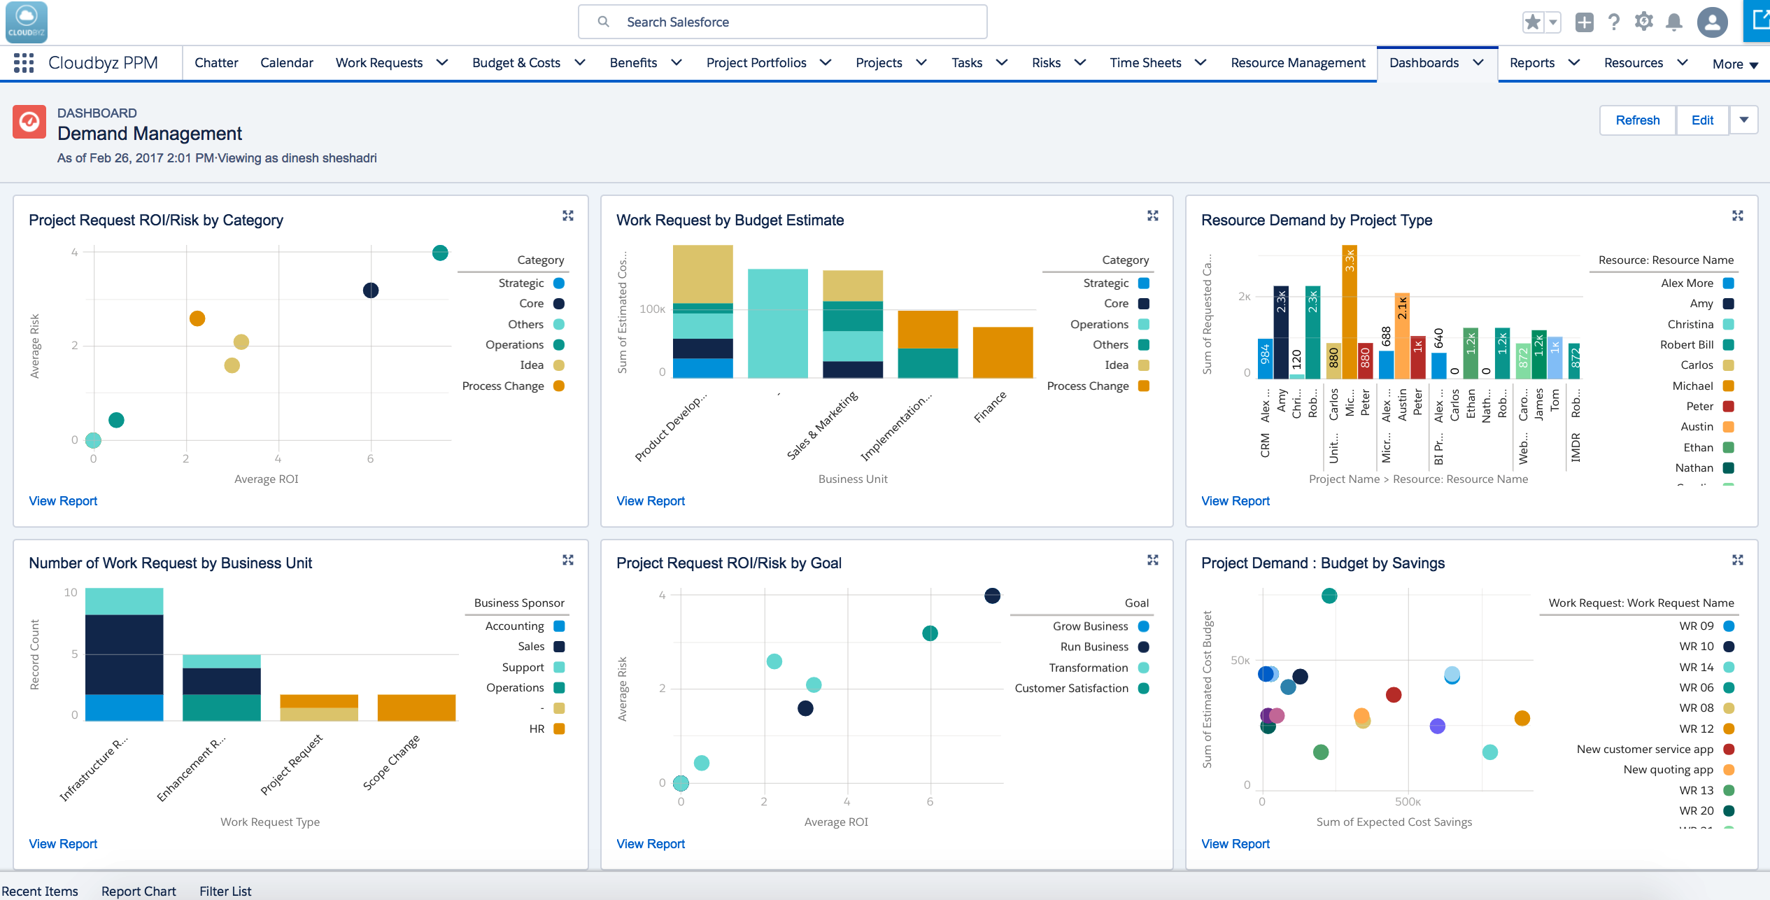Click the Search Salesforce field
The image size is (1770, 900).
coord(783,22)
